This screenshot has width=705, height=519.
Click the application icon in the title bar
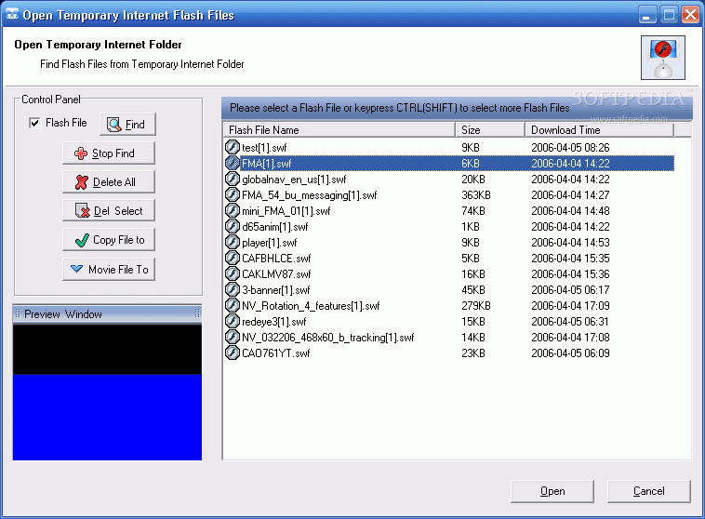[x=12, y=14]
